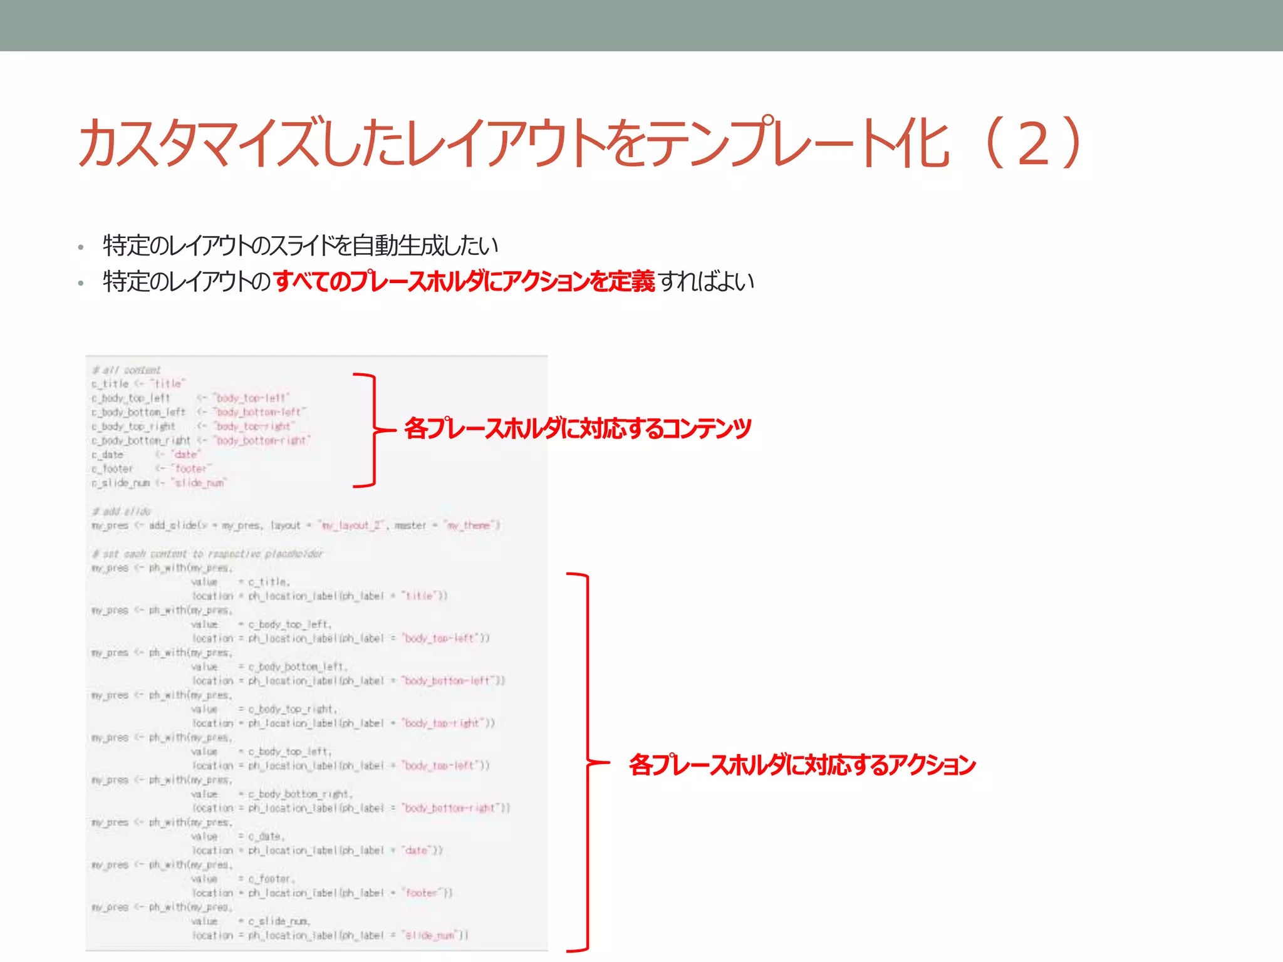Image resolution: width=1283 pixels, height=962 pixels.
Task: Click the '# all content' comment line
Action: 127,370
